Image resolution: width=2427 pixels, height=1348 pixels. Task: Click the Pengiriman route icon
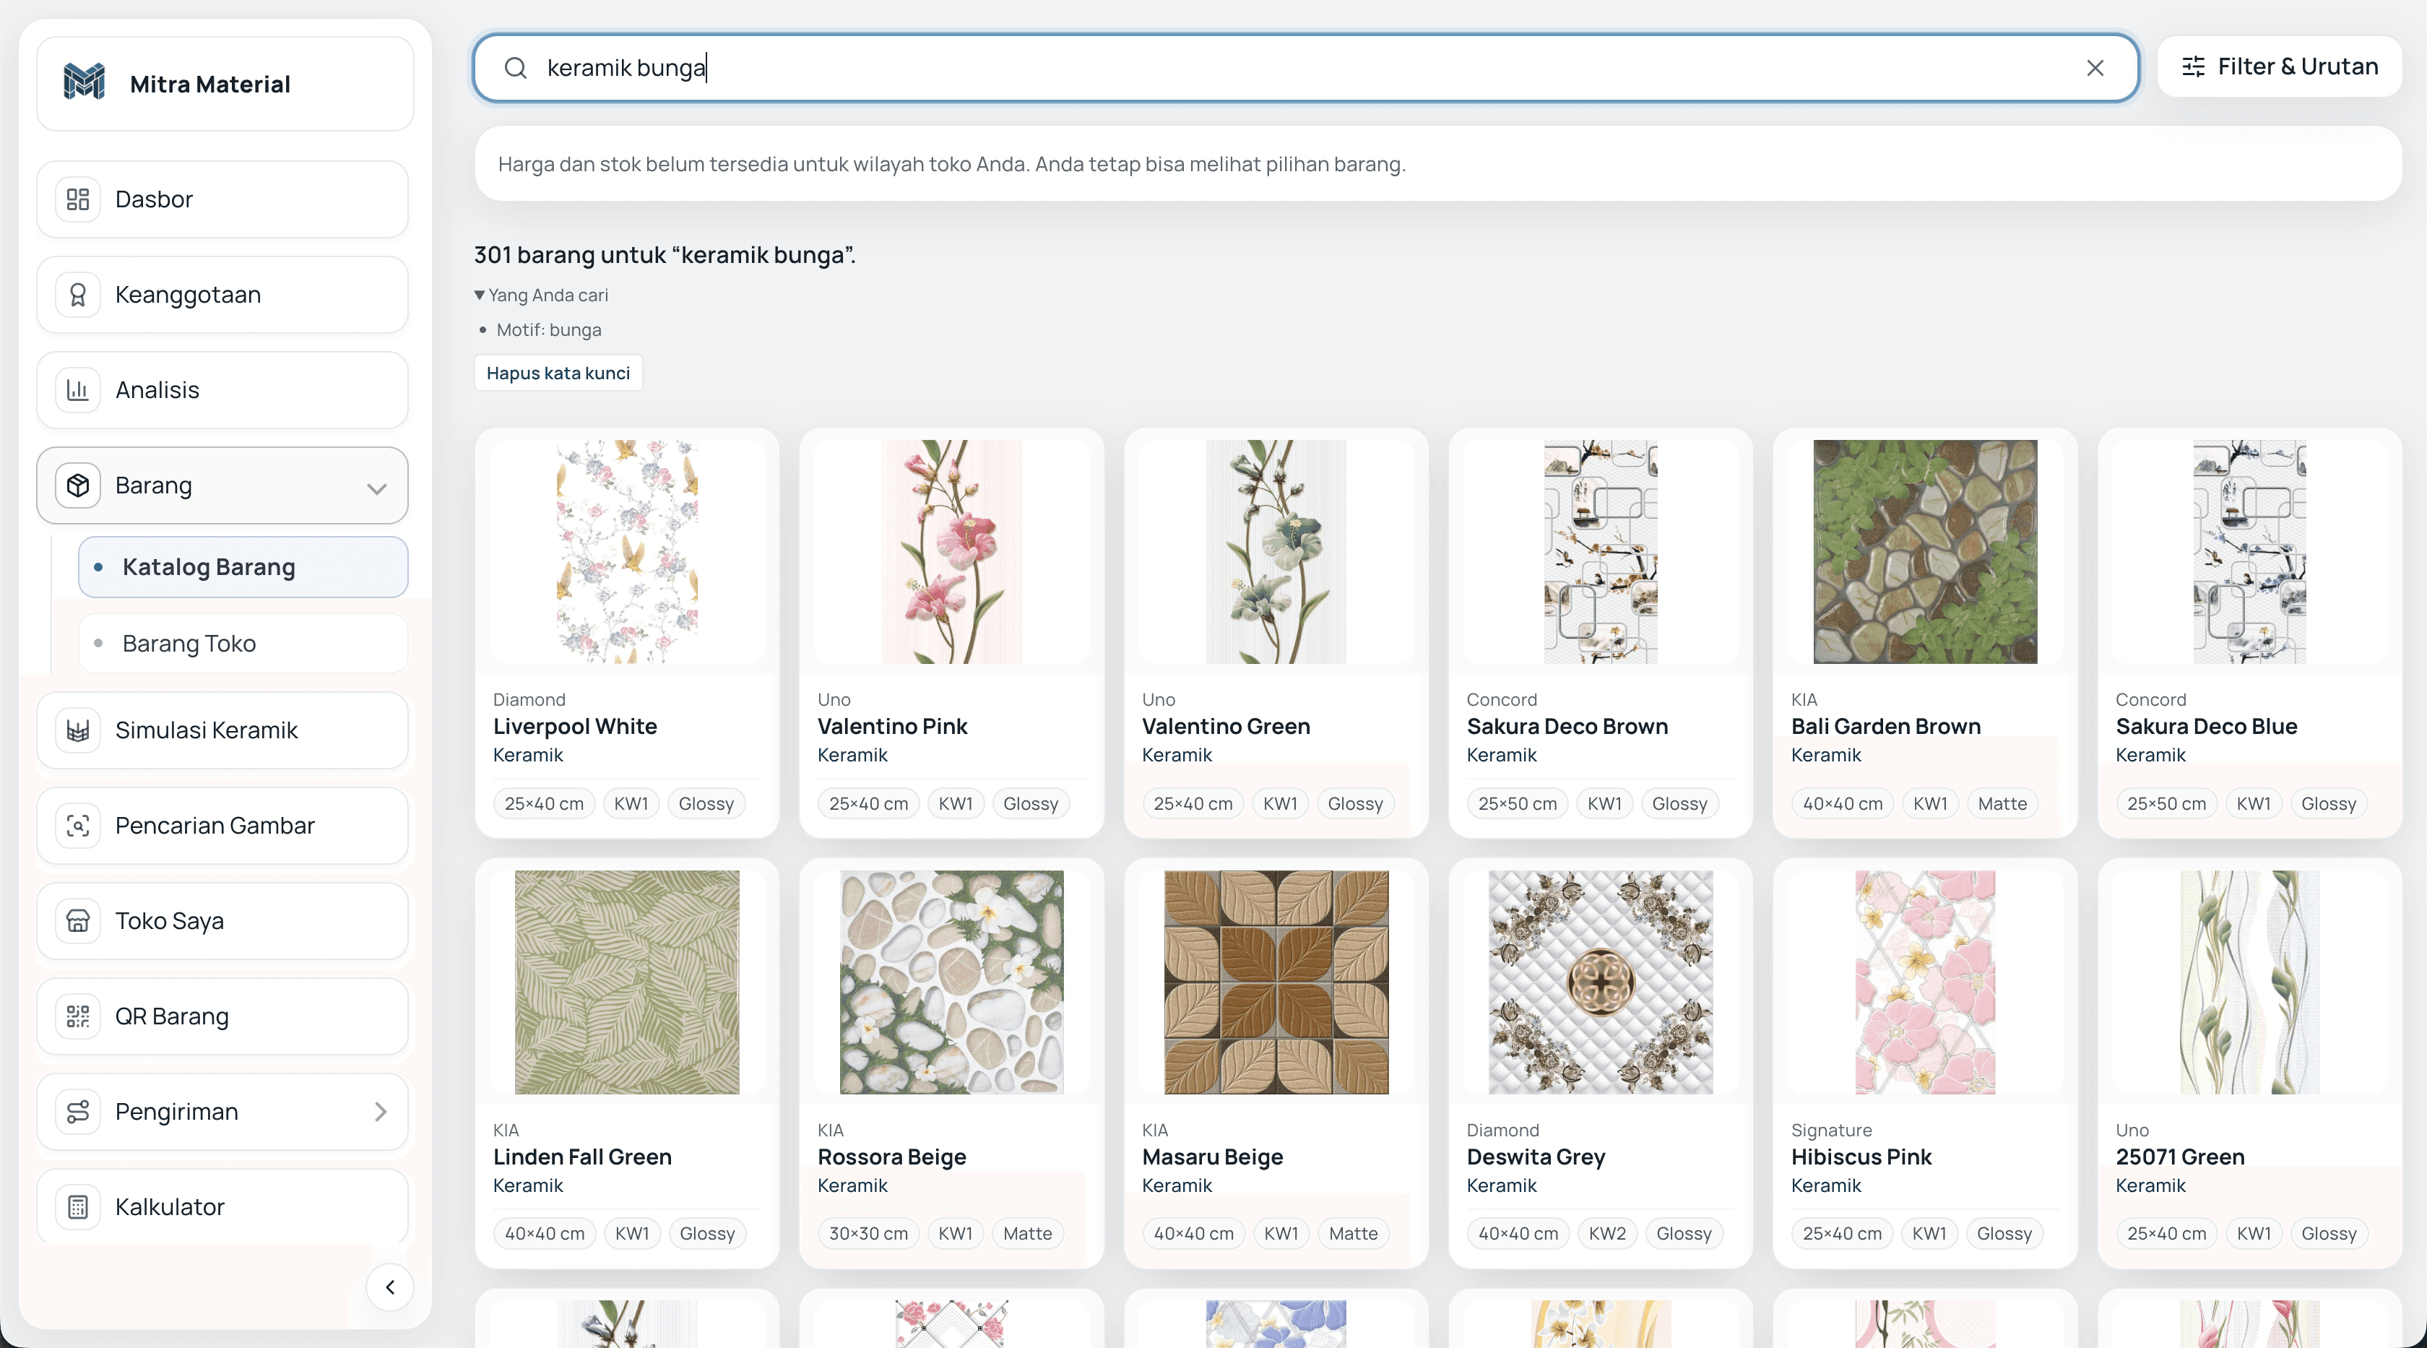(x=78, y=1112)
